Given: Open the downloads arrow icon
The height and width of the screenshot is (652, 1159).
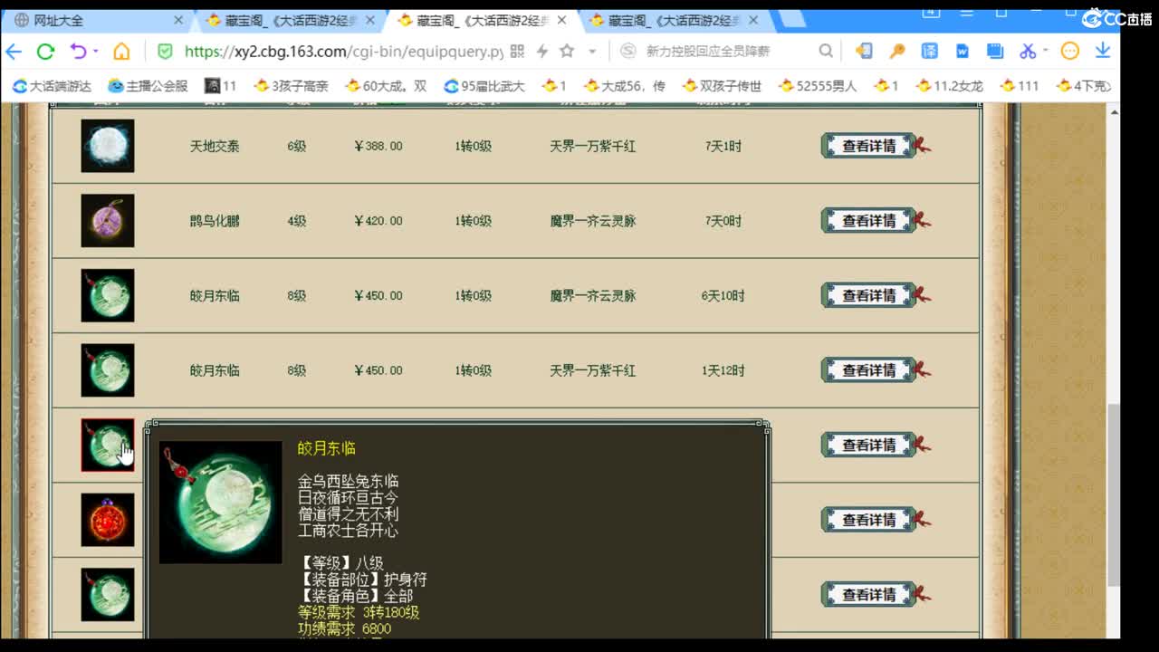Looking at the screenshot, I should [1103, 52].
